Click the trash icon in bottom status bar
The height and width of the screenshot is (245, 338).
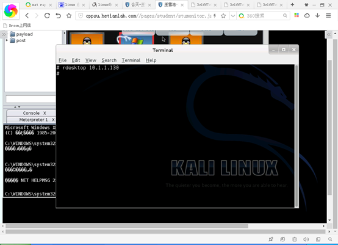pyautogui.click(x=295, y=239)
